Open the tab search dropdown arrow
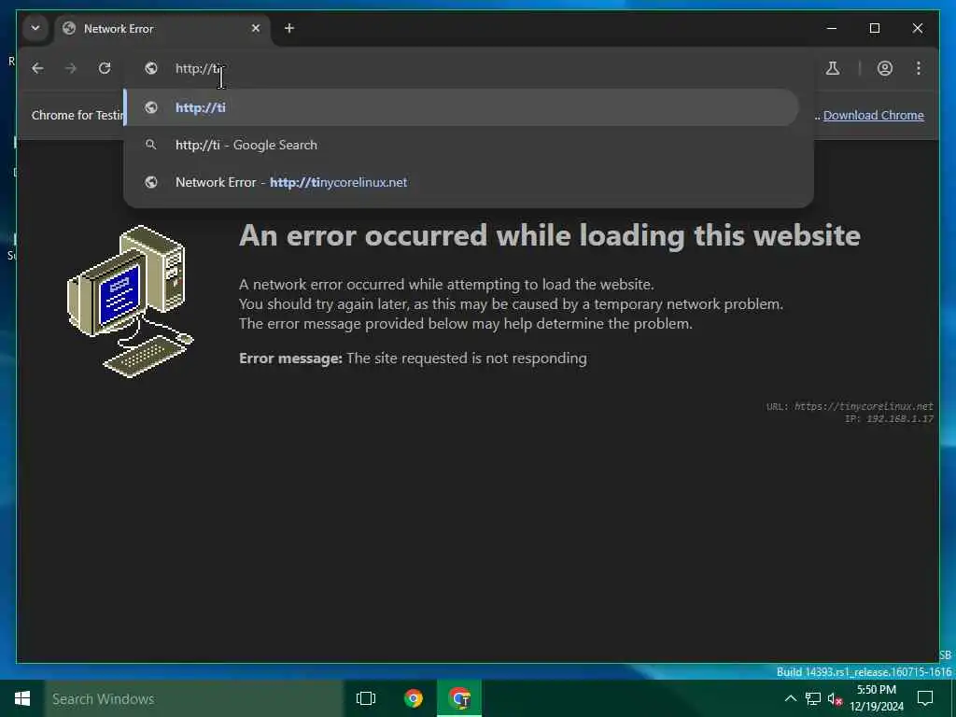This screenshot has height=717, width=956. tap(35, 28)
